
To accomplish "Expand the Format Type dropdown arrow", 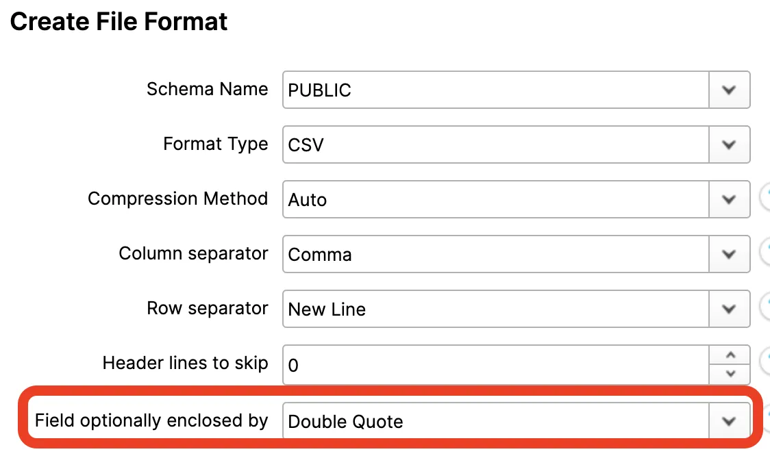I will [x=729, y=144].
